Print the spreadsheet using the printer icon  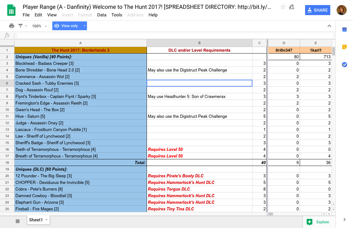click(12, 26)
